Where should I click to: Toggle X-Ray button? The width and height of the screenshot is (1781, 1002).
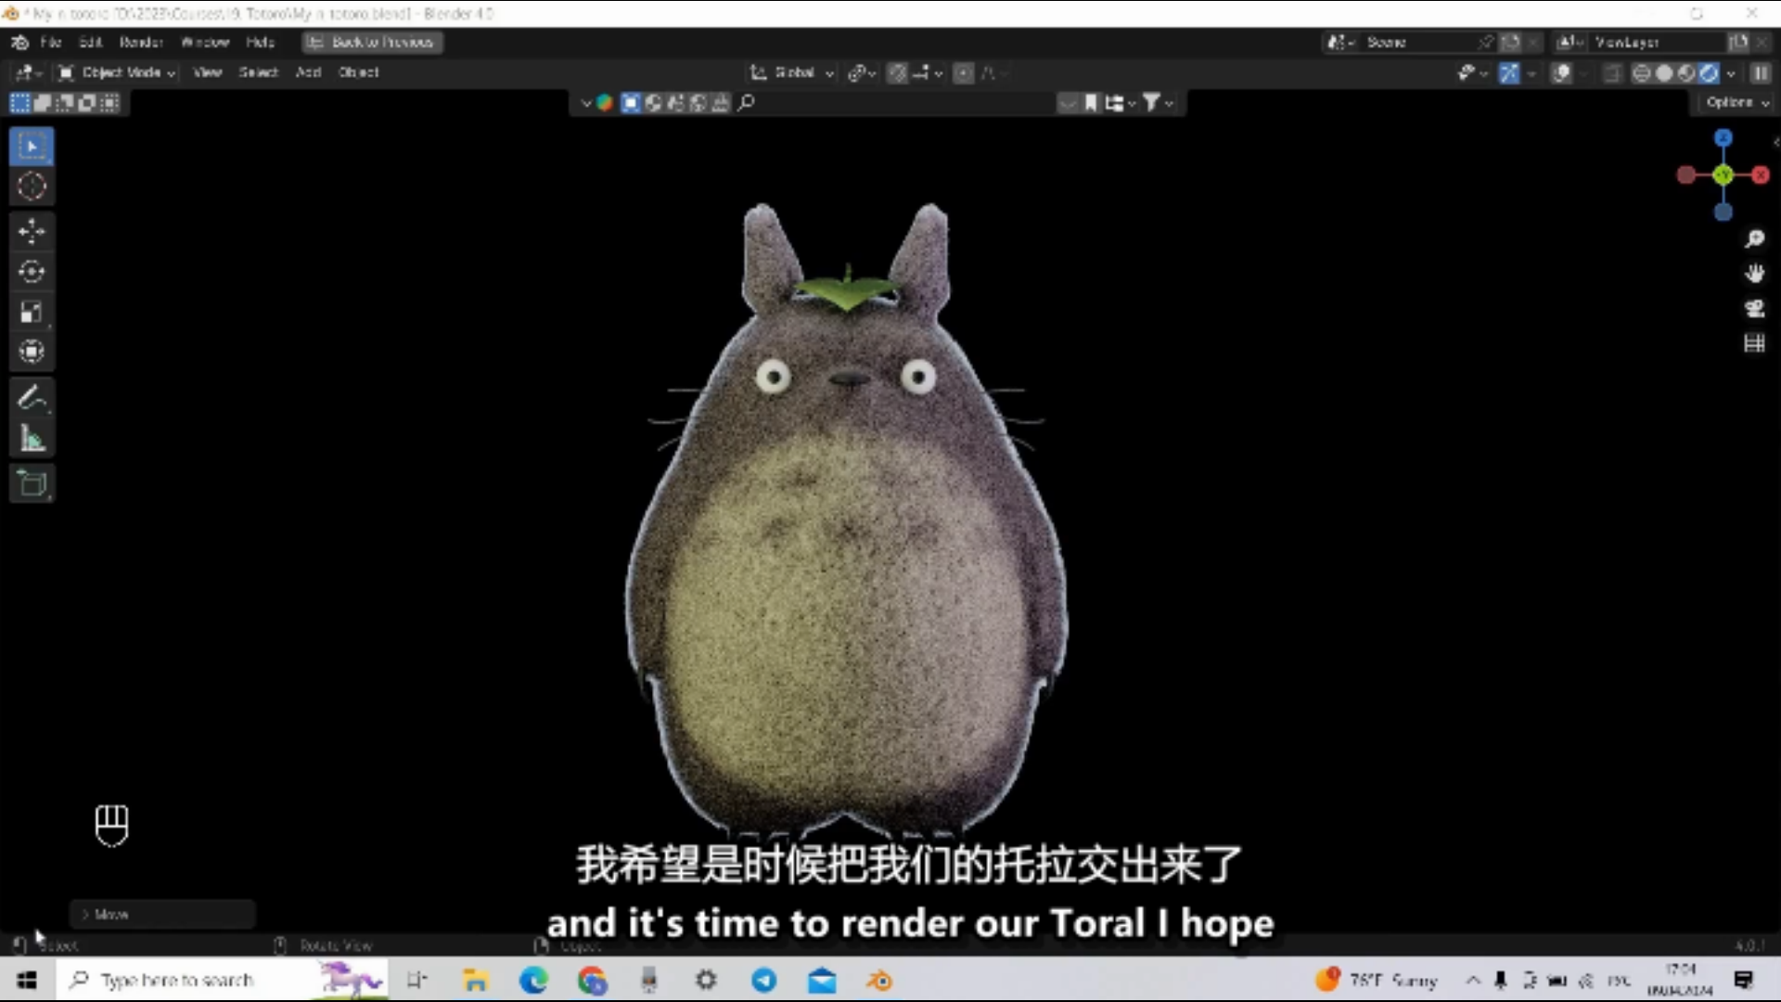point(1612,72)
